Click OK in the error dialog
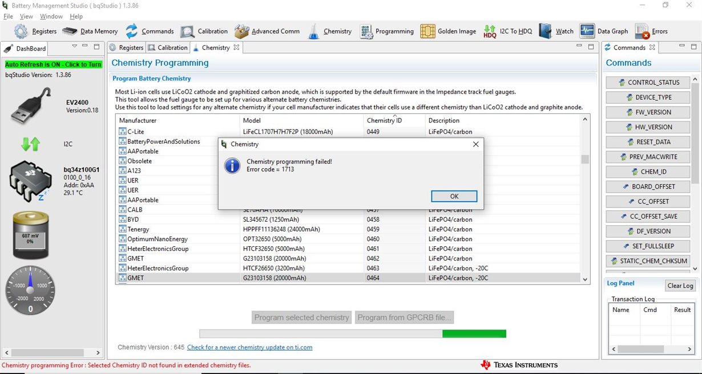The width and height of the screenshot is (702, 374). pyautogui.click(x=454, y=196)
